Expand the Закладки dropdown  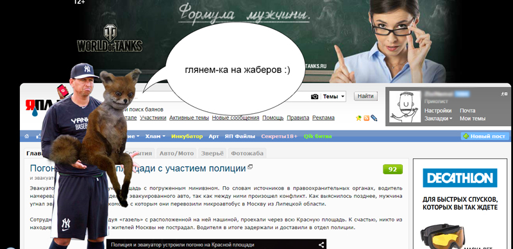point(438,118)
